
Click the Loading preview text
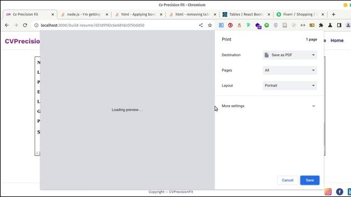point(127,109)
